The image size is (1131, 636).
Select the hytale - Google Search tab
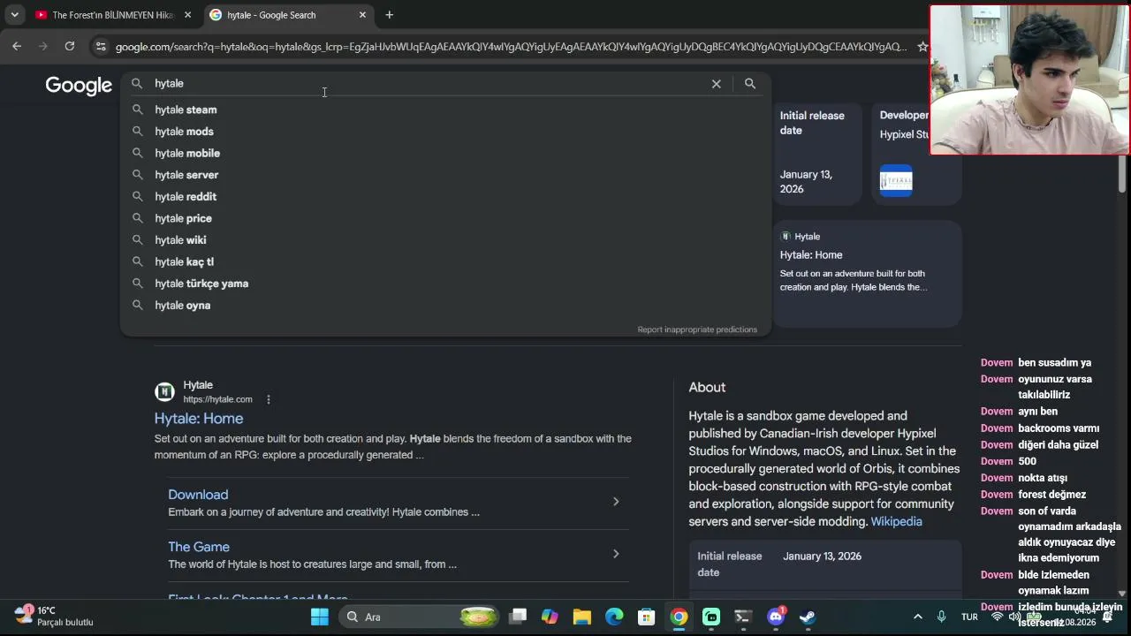click(289, 15)
